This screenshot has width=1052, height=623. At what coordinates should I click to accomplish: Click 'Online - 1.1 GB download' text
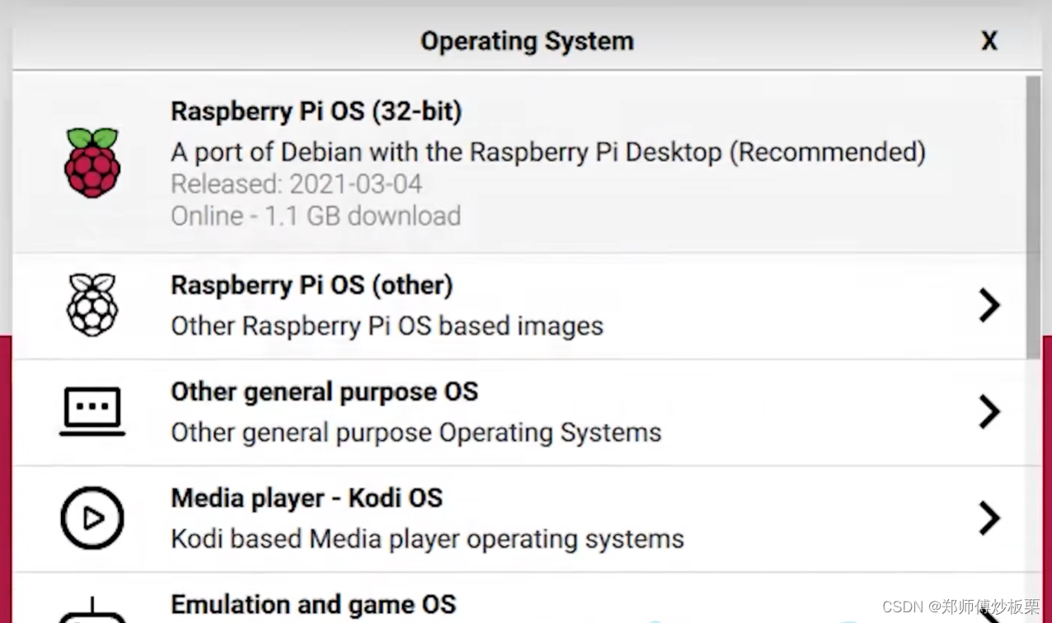316,216
